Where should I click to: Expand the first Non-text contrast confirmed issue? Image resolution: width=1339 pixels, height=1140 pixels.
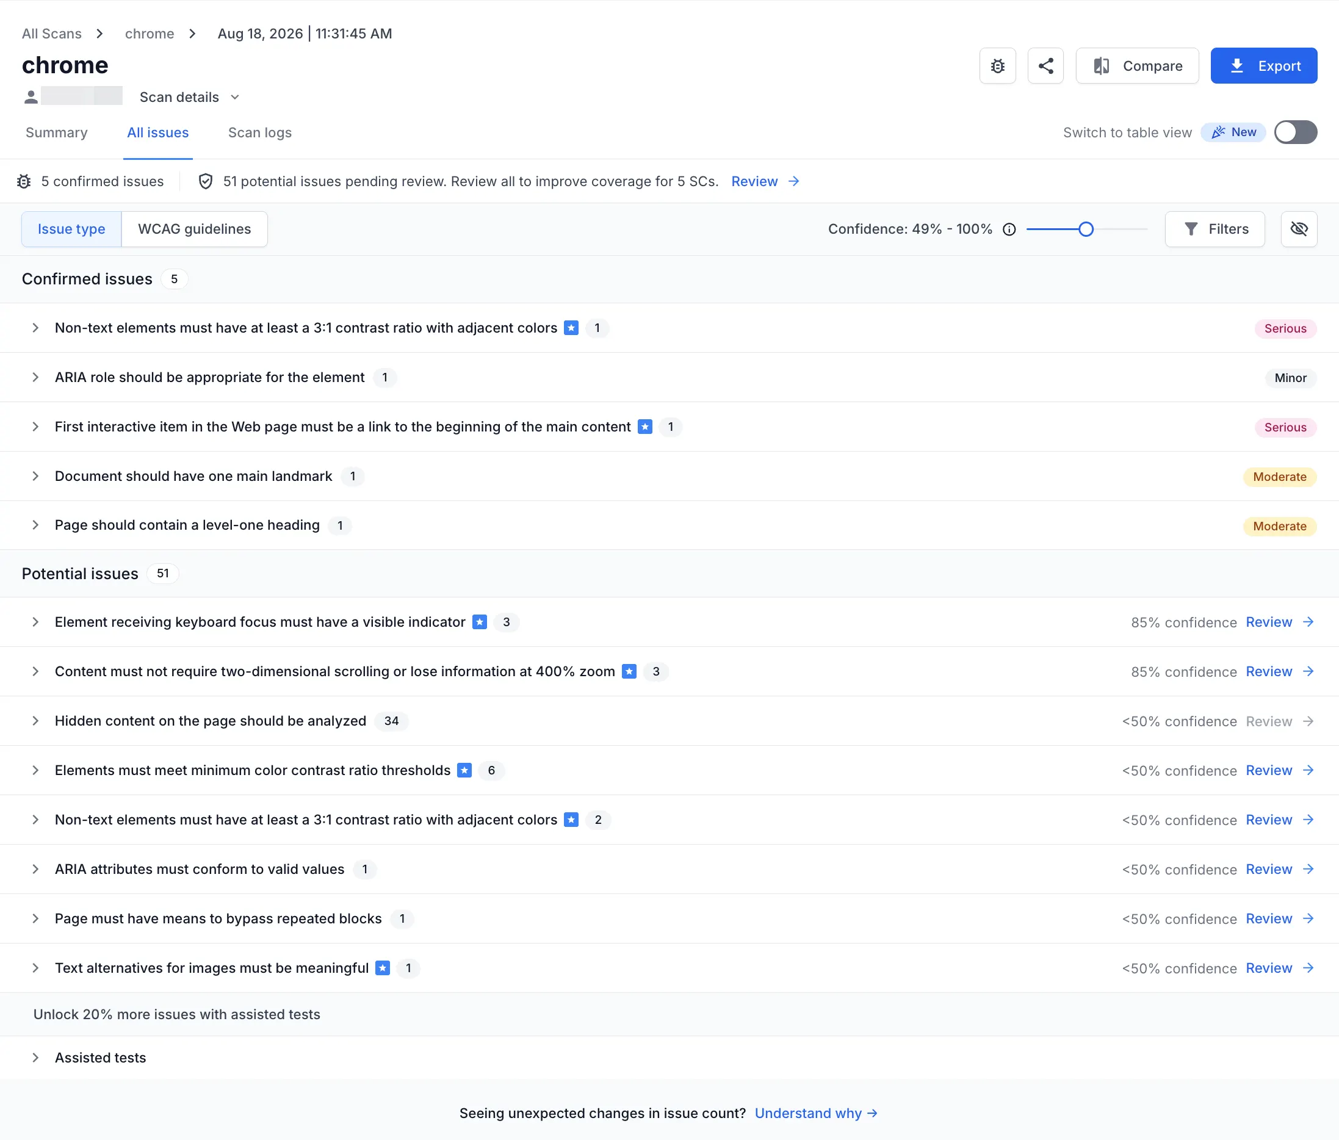(x=35, y=328)
